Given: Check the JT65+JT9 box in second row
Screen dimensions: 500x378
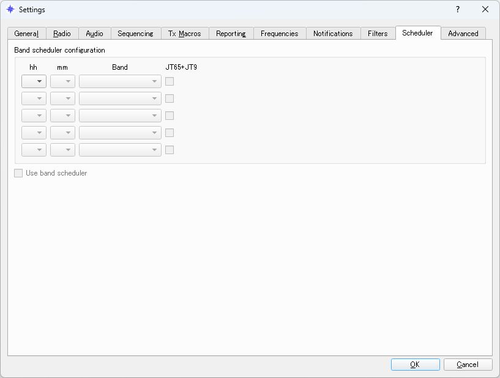Looking at the screenshot, I should (170, 98).
